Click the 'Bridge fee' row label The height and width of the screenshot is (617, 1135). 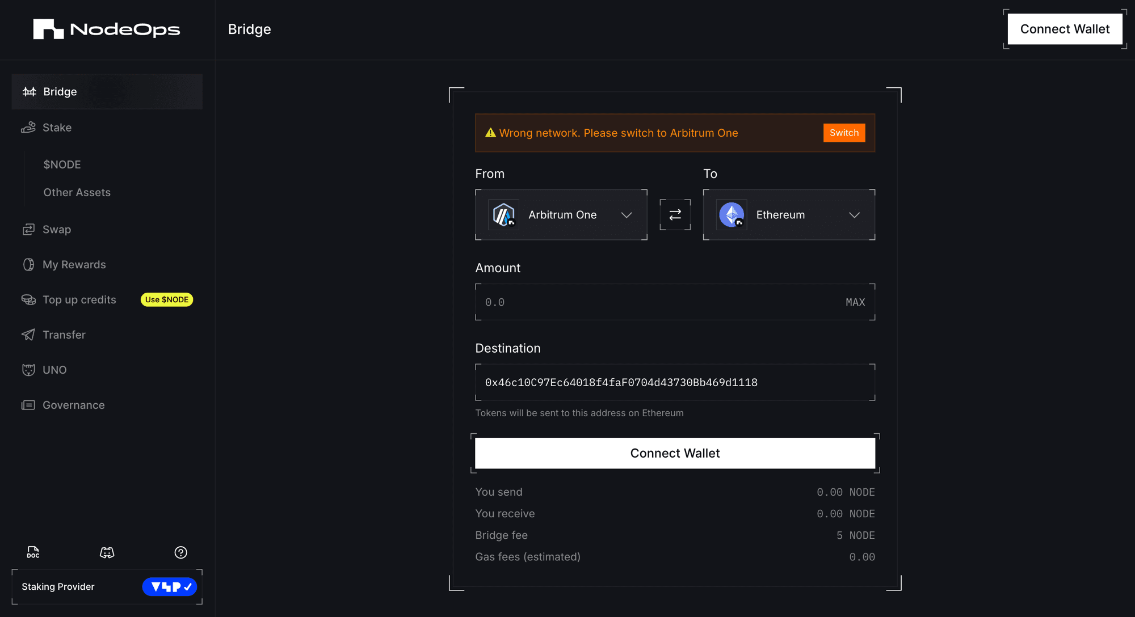502,535
